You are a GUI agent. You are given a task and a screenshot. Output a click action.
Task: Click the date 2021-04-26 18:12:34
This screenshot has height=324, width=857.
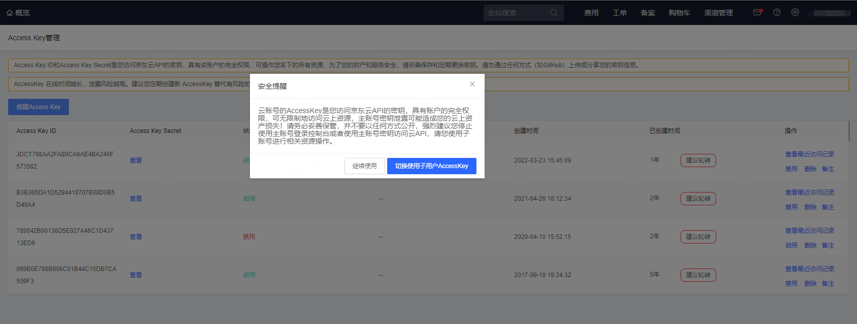[543, 199]
